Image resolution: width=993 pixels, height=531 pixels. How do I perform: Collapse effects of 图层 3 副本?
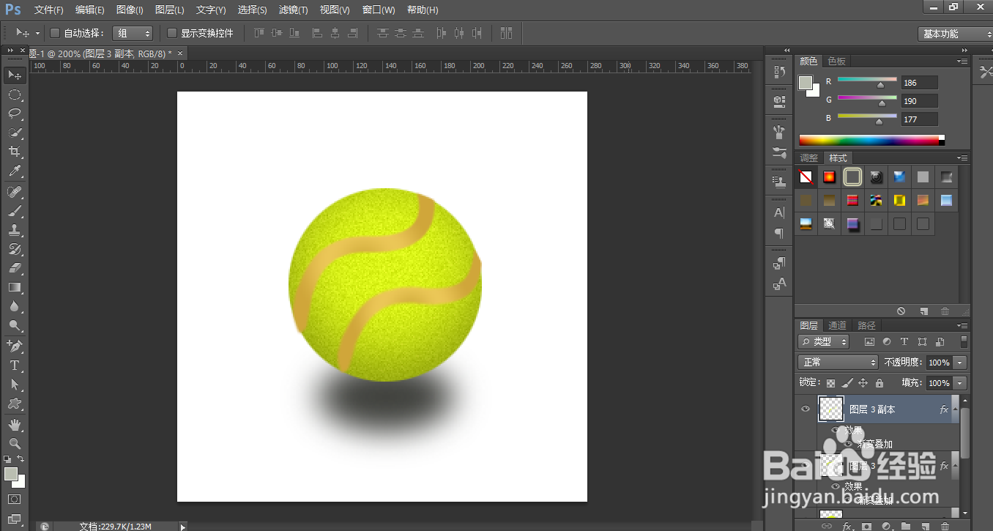click(954, 409)
